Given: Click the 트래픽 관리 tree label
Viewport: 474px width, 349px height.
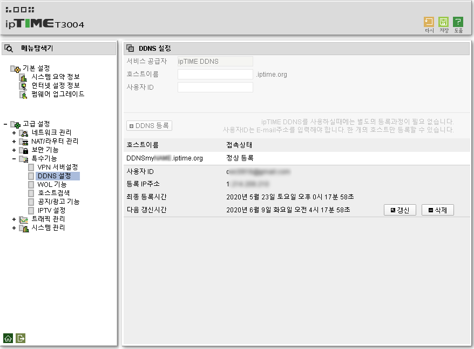Looking at the screenshot, I should [49, 219].
